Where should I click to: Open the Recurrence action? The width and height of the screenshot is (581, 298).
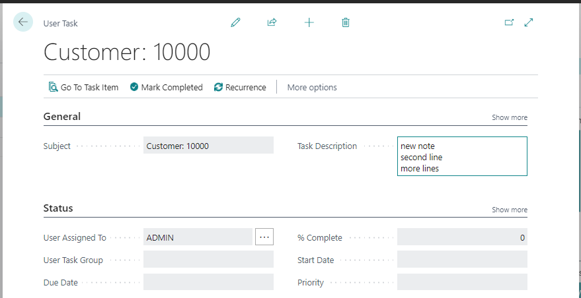pos(240,87)
